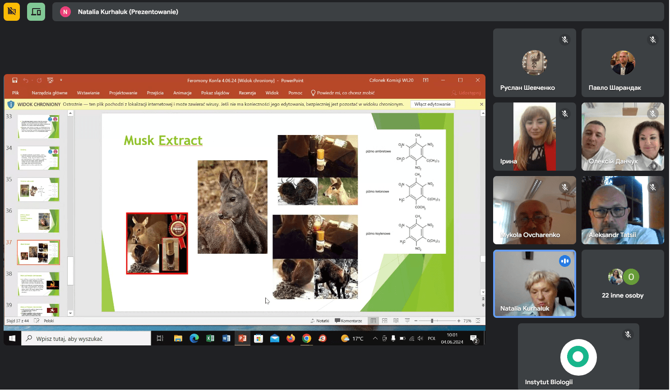Select the Projektowanie tab

click(123, 93)
